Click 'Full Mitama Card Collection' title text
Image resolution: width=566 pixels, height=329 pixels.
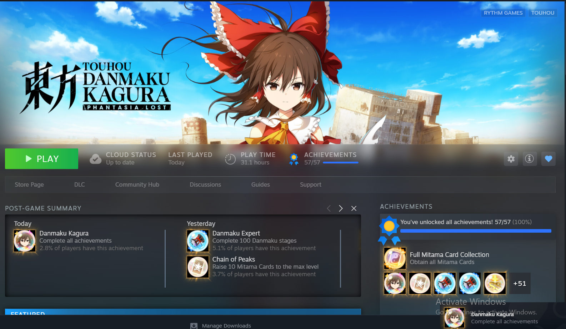(x=449, y=255)
